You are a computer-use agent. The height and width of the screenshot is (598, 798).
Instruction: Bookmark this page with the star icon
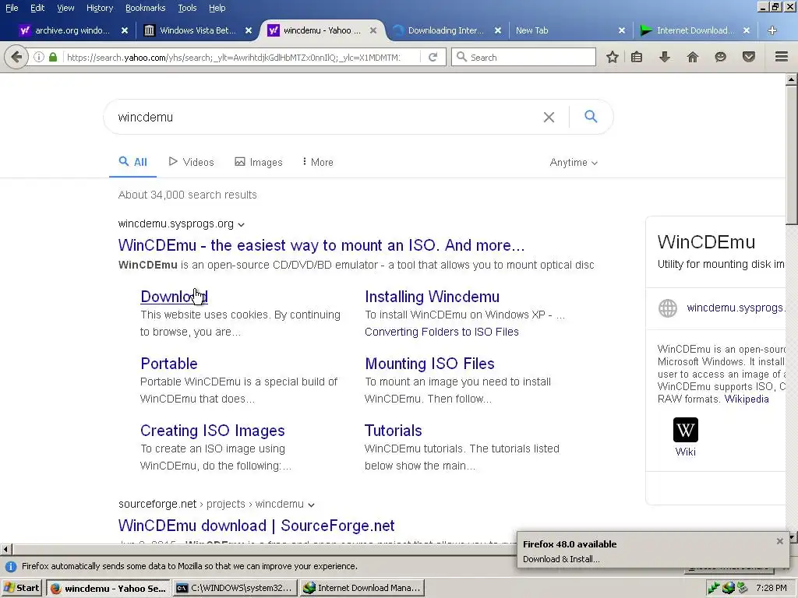coord(613,57)
